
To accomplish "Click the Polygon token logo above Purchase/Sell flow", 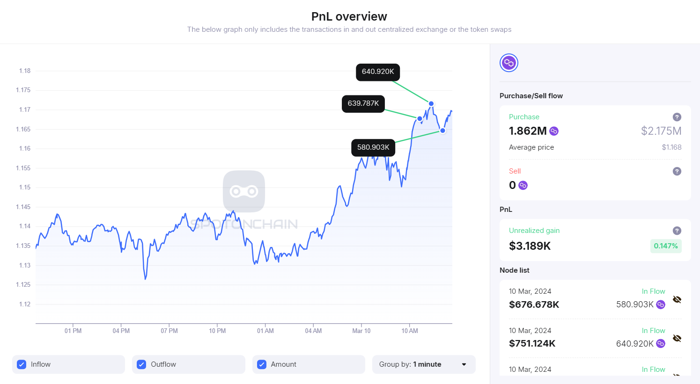I will (x=509, y=63).
